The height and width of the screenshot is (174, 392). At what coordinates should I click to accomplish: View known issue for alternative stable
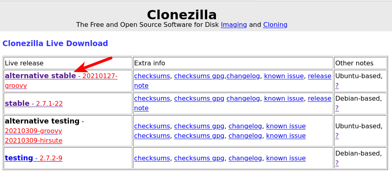pos(284,76)
